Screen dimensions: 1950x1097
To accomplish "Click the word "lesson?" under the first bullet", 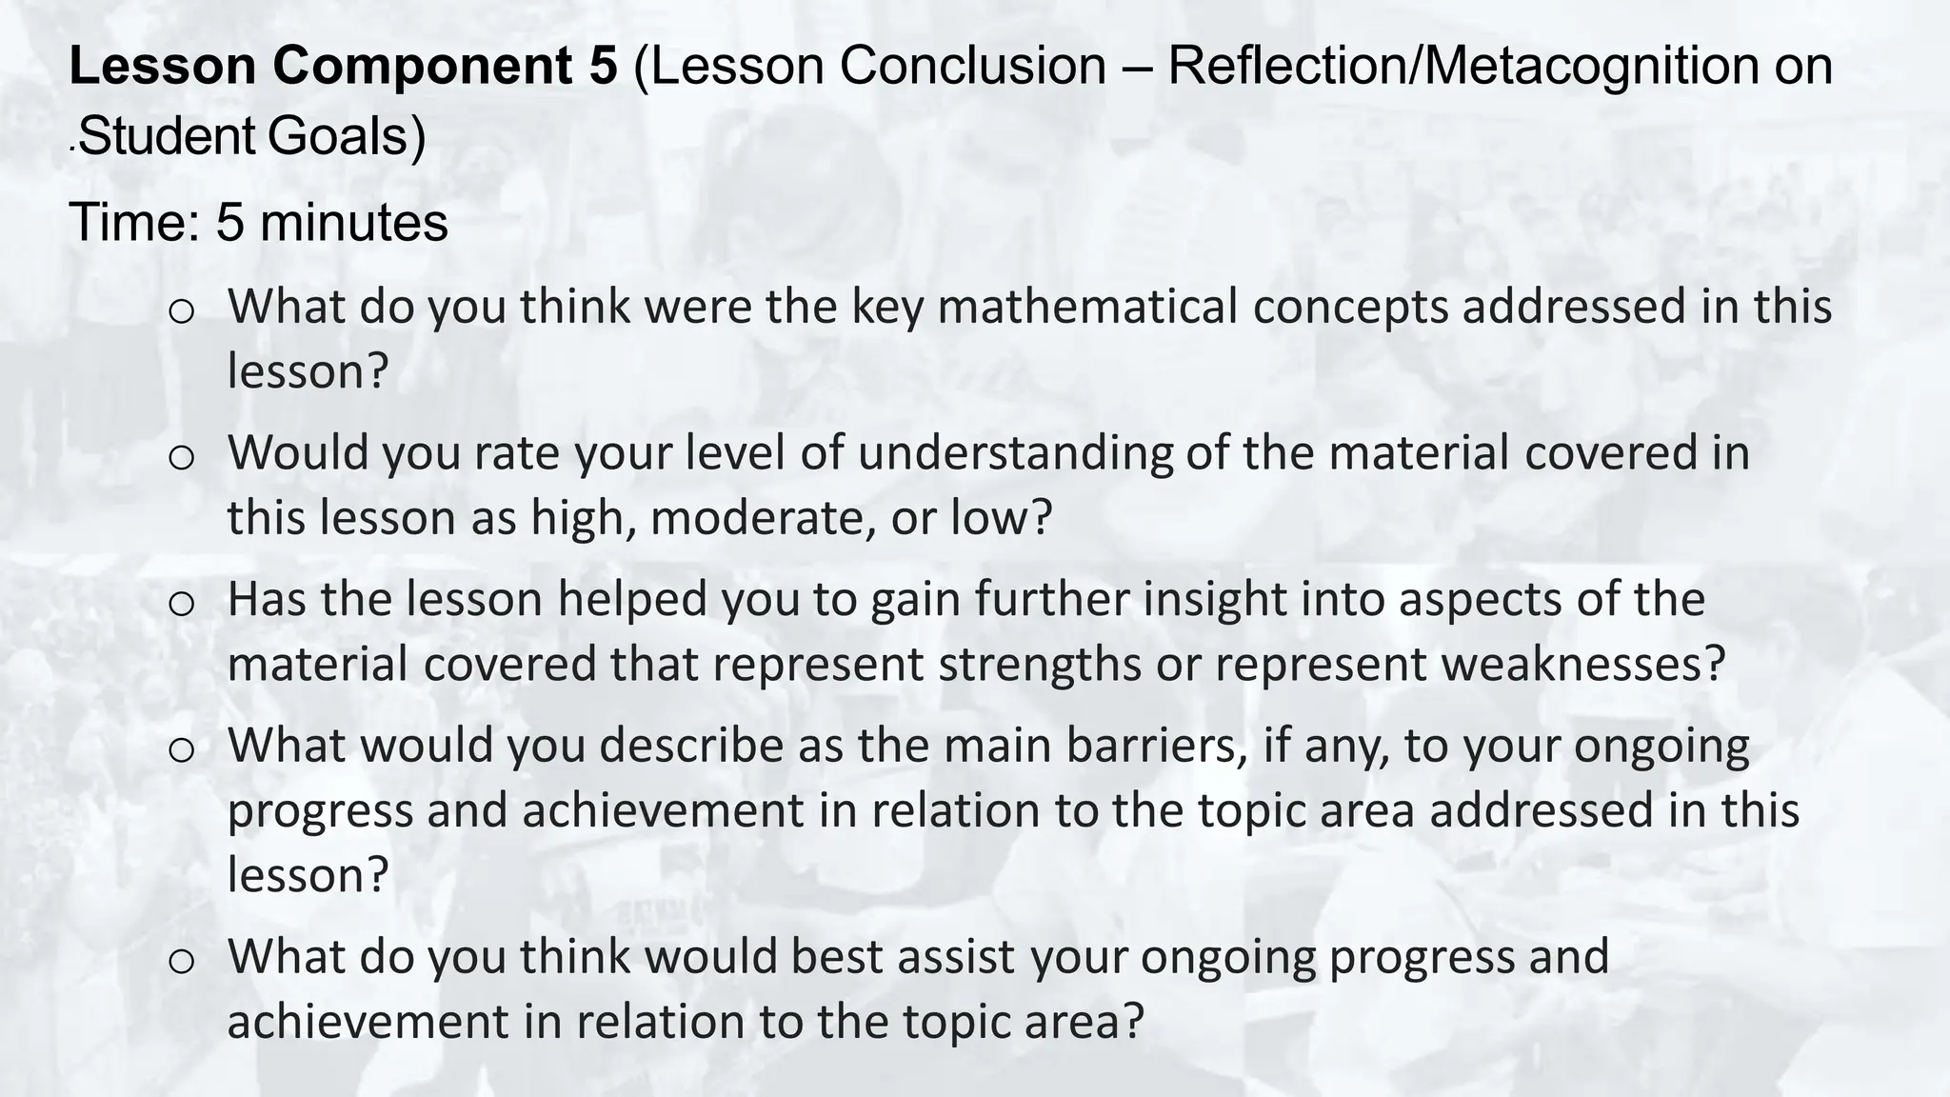I will (x=308, y=371).
